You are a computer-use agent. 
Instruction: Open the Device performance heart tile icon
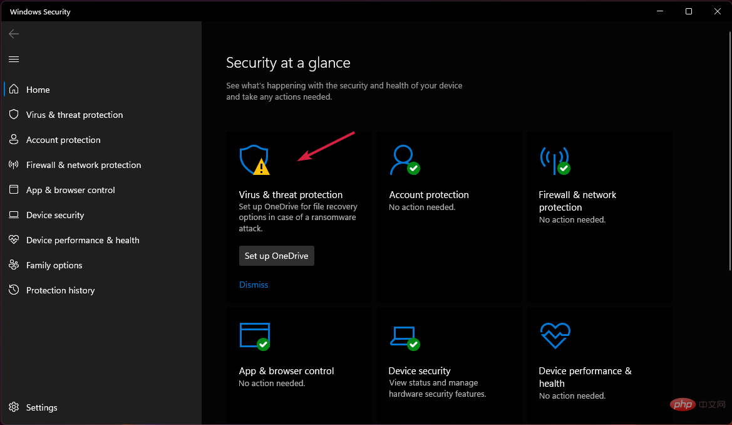tap(555, 335)
